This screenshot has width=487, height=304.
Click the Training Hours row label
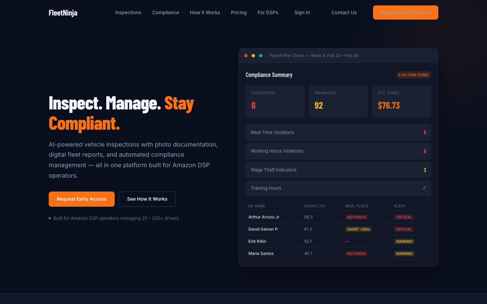266,188
